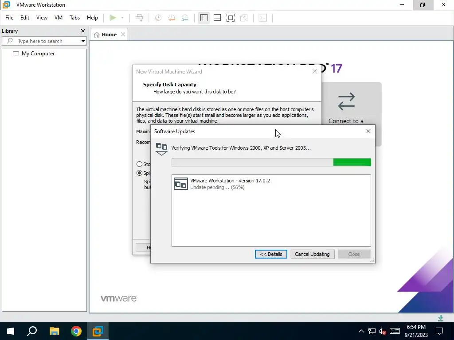Click the taskbar clock showing 6:54 PM
The image size is (454, 340).
pos(416,331)
